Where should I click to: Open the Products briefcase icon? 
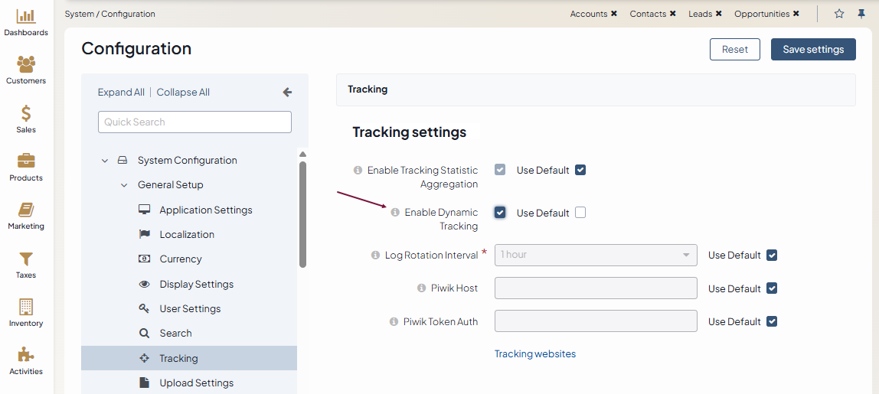[x=26, y=162]
